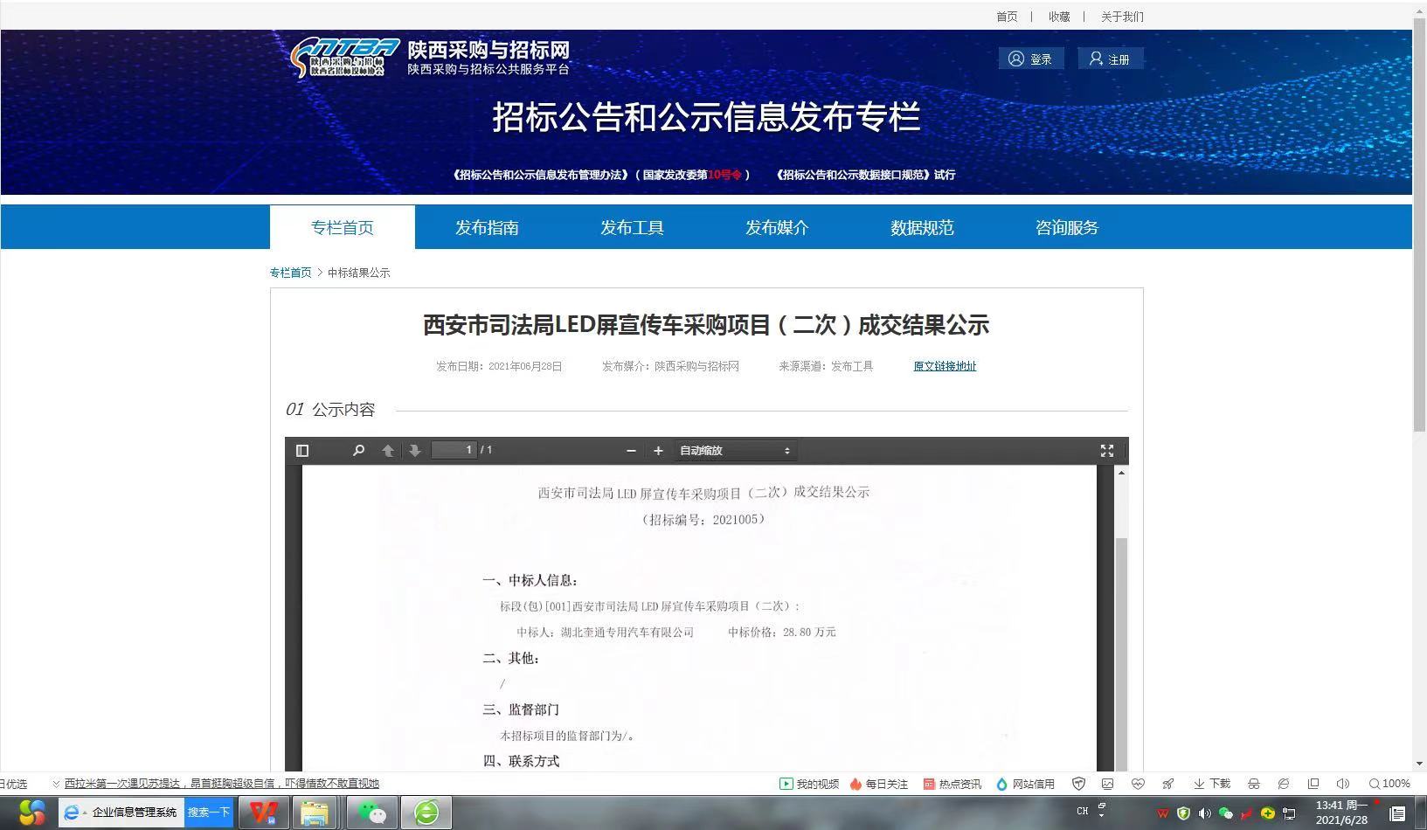Open the 招标公告和公示数据接口规范 link
The height and width of the screenshot is (830, 1427).
click(x=853, y=175)
